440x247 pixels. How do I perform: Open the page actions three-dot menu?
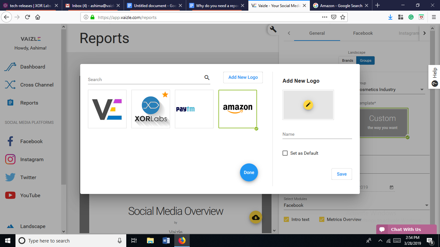tap(325, 17)
